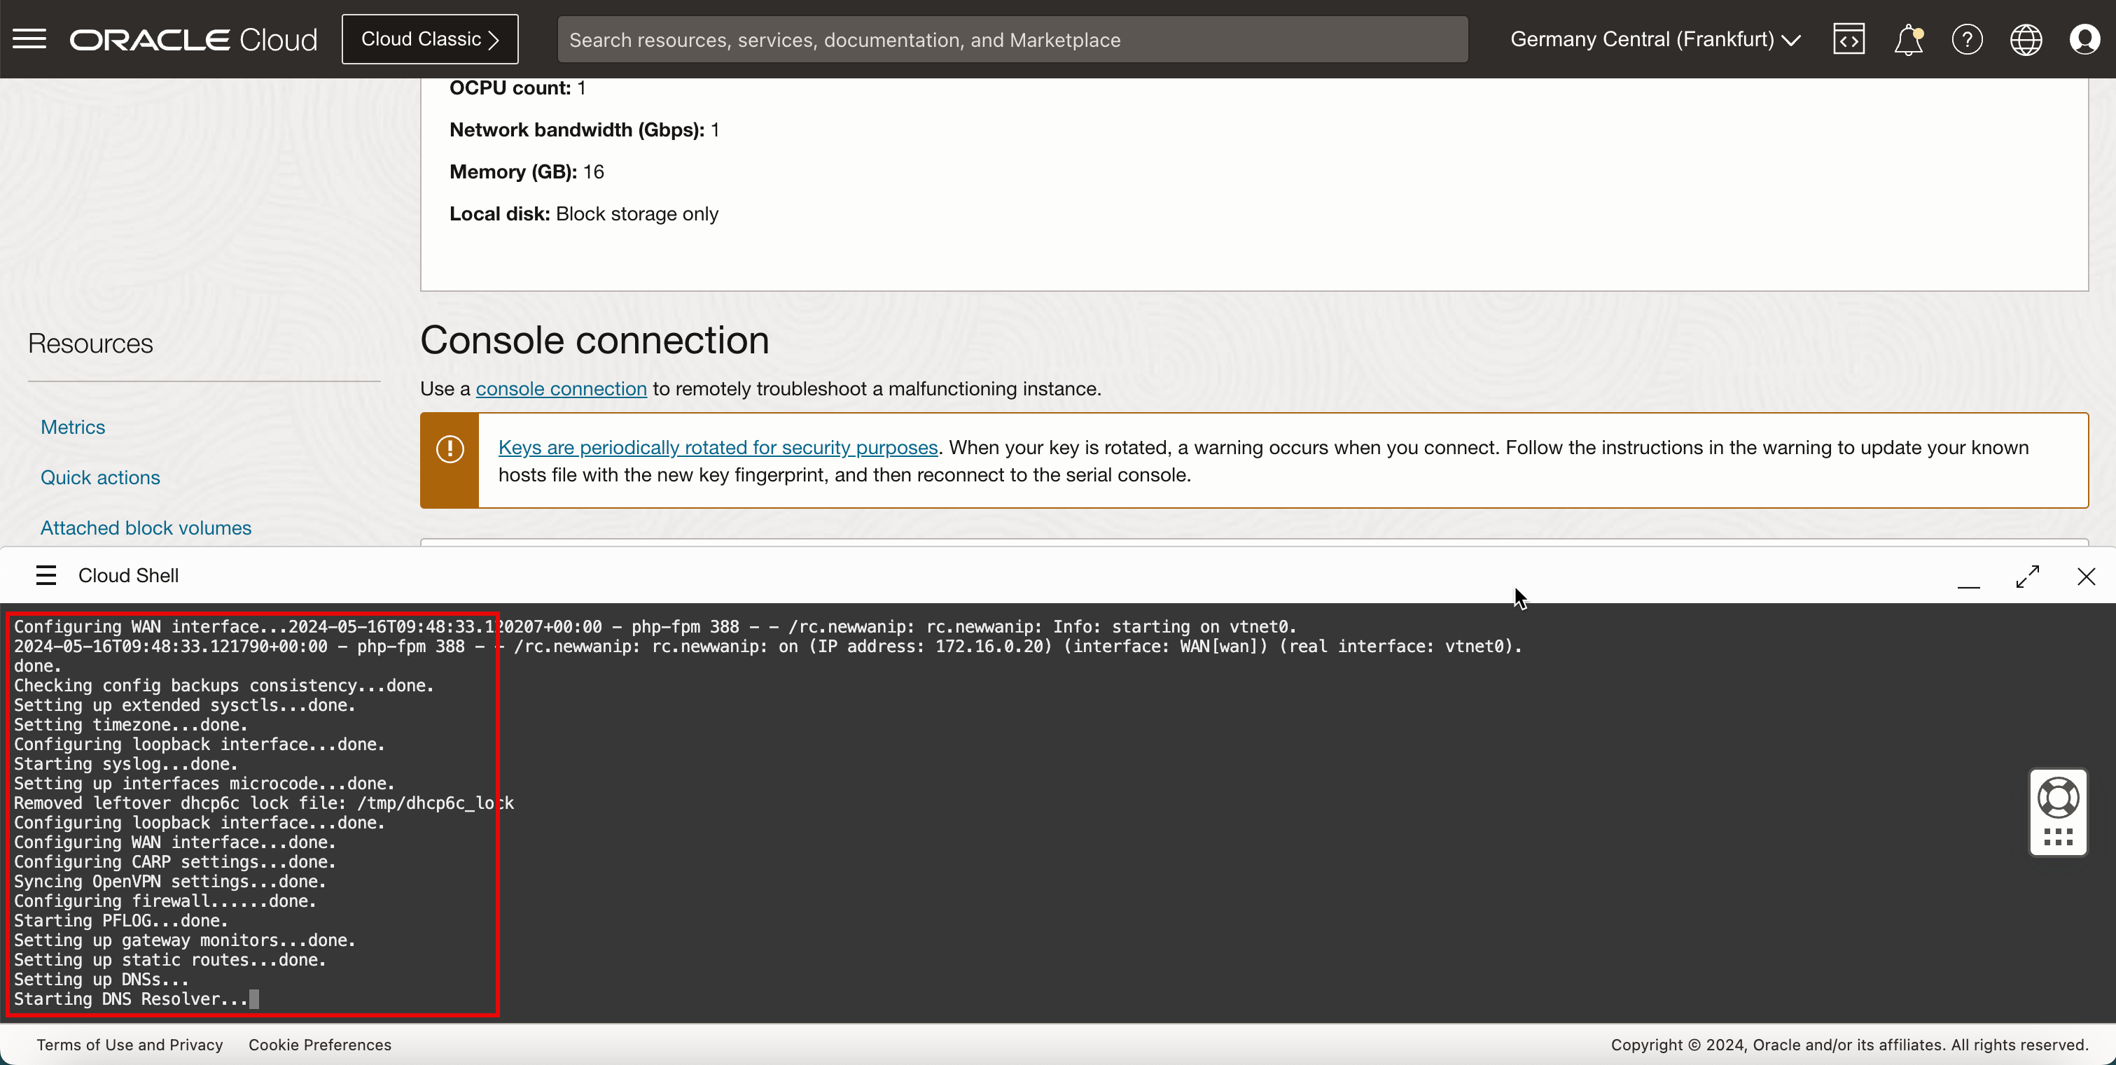Click the grid dots on support widget
The image size is (2116, 1065).
2058,837
